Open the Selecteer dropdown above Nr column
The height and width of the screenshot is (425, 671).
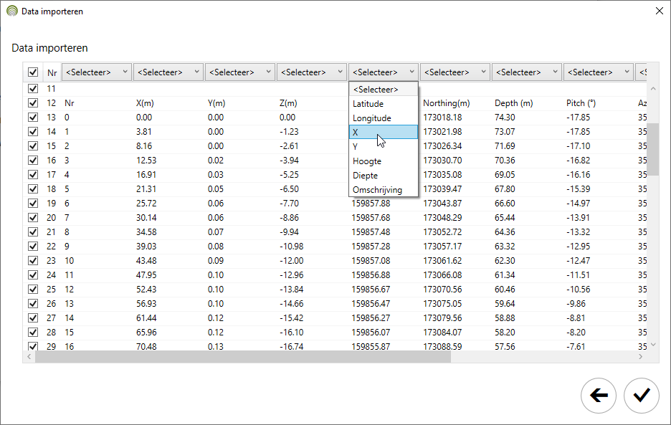click(96, 72)
